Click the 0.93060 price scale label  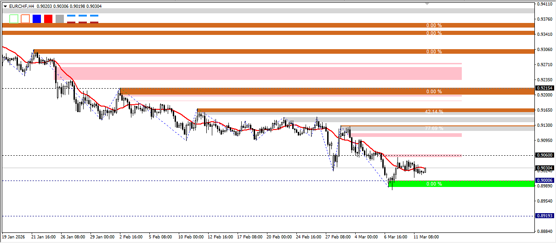point(545,50)
